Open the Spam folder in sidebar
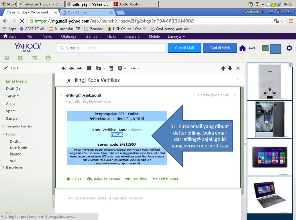The image size is (296, 220). coord(11,111)
